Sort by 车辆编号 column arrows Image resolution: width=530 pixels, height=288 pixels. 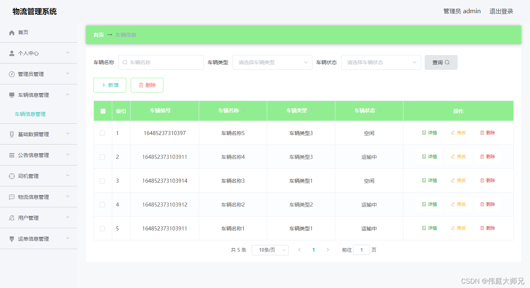pyautogui.click(x=175, y=111)
